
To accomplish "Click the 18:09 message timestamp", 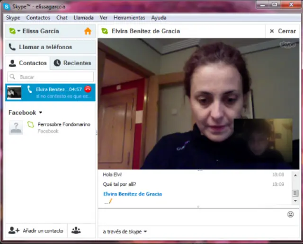I will (x=278, y=184).
